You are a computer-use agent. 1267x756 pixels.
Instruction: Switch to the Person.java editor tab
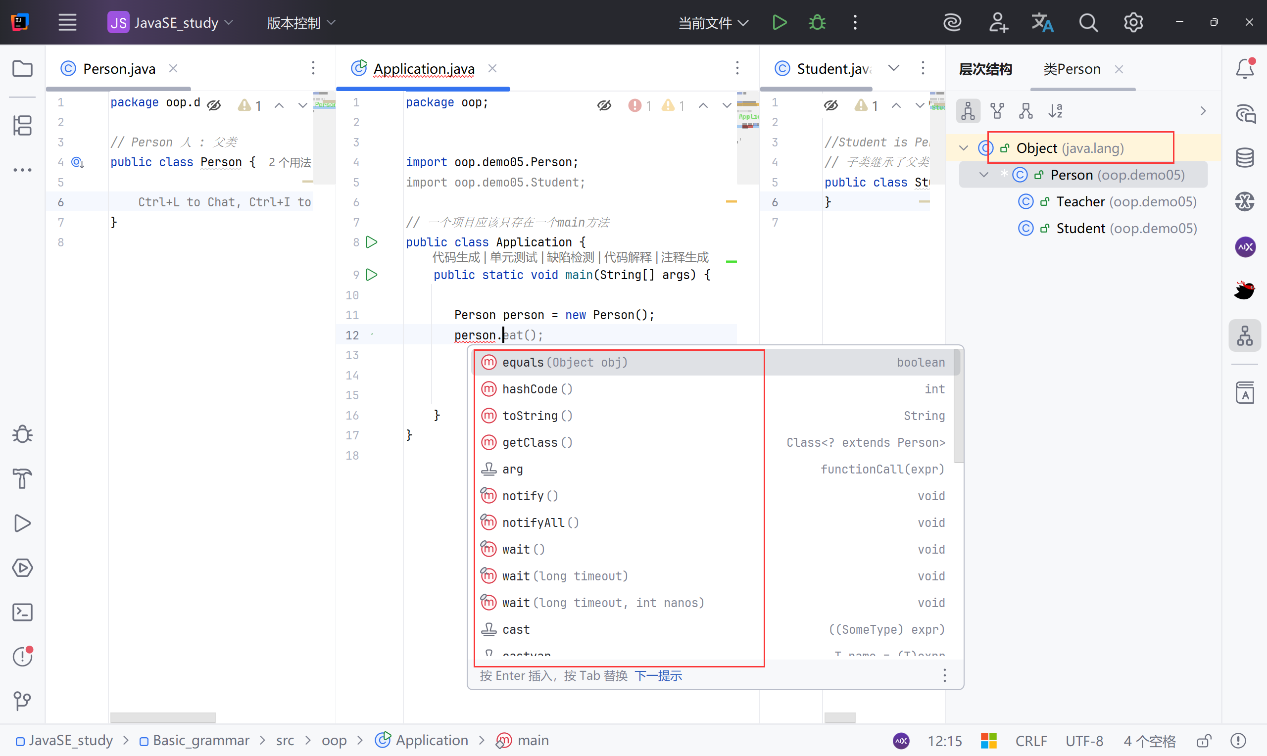(119, 69)
